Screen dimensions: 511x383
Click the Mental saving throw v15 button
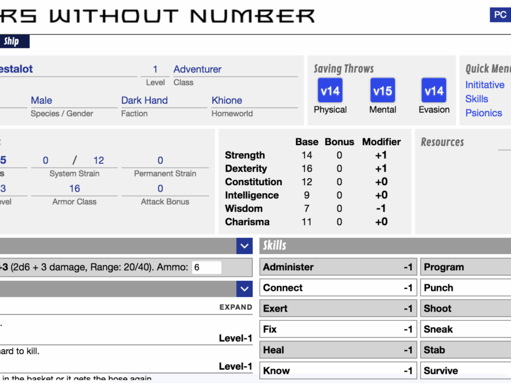pyautogui.click(x=382, y=91)
